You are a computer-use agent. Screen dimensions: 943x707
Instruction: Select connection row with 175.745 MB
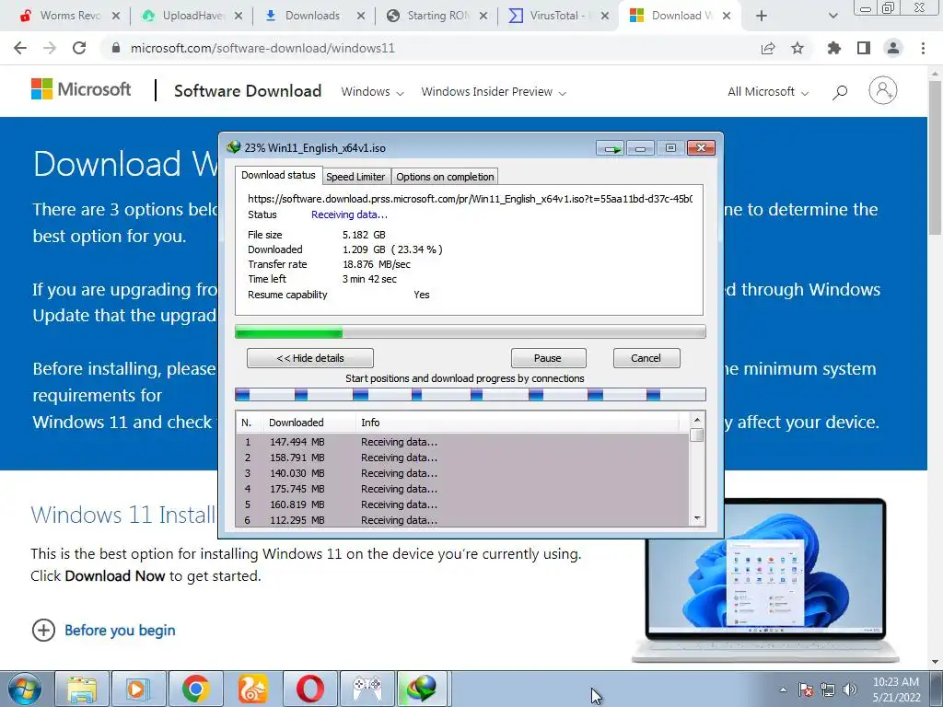[x=463, y=489]
